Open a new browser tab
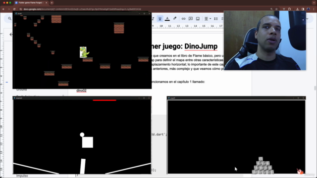This screenshot has height=178, width=317. point(52,3)
